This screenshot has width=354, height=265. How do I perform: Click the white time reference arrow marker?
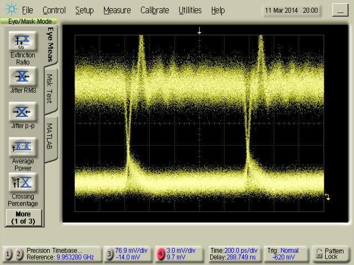point(199,31)
